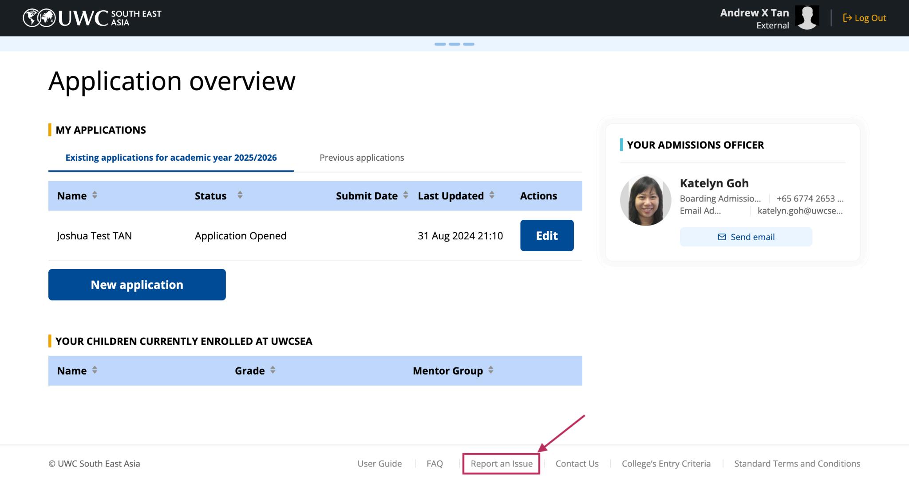This screenshot has height=483, width=909.
Task: Open College's Entry Criteria link
Action: point(666,463)
